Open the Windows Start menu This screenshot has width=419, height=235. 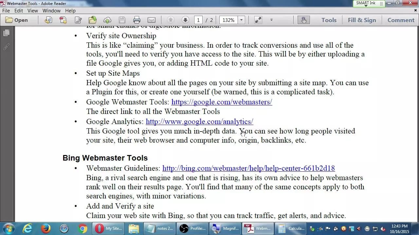pyautogui.click(x=9, y=228)
